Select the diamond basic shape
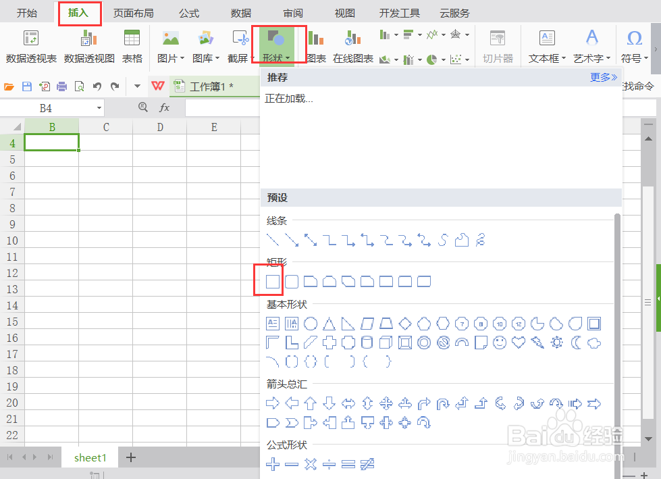The width and height of the screenshot is (661, 479). coord(405,324)
